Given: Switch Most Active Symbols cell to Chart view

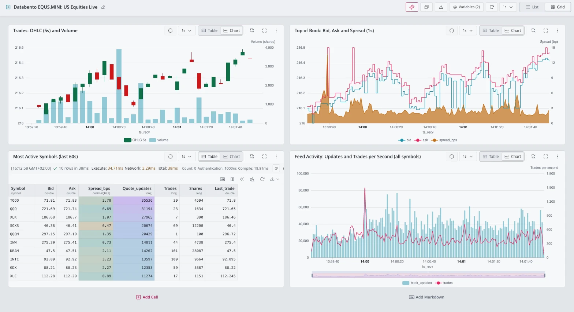Looking at the screenshot, I should tap(232, 157).
